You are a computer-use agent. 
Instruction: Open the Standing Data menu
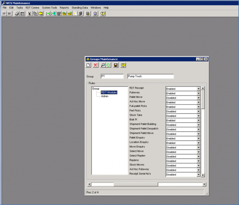pos(80,8)
